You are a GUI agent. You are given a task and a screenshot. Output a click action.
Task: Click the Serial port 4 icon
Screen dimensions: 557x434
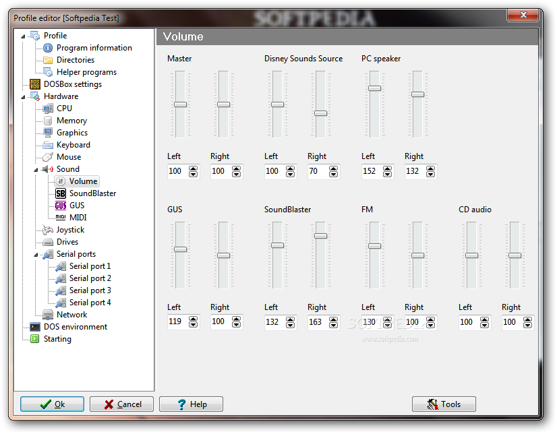tap(61, 303)
